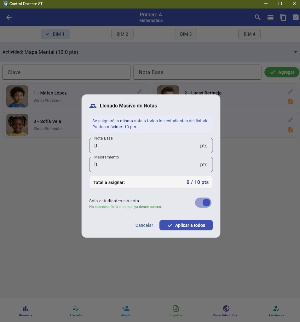Open the search magnifier icon
300x322 pixels.
(258, 17)
